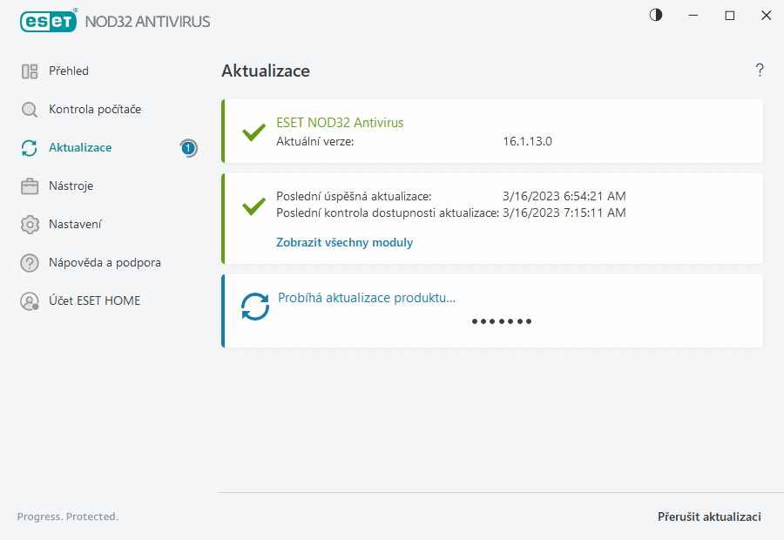
Task: Open the Přehled menu item
Action: (x=69, y=71)
